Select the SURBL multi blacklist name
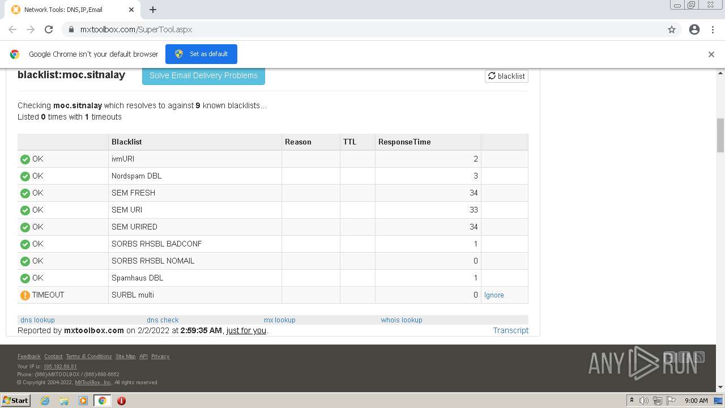Image resolution: width=725 pixels, height=408 pixels. click(133, 295)
